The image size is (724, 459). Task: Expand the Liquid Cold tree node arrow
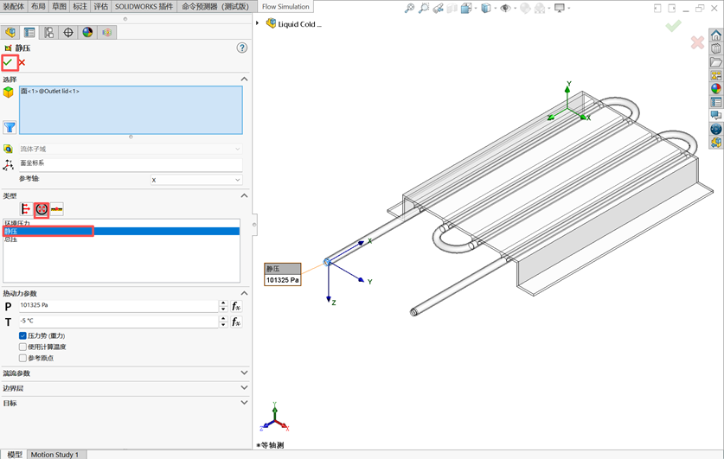(258, 23)
